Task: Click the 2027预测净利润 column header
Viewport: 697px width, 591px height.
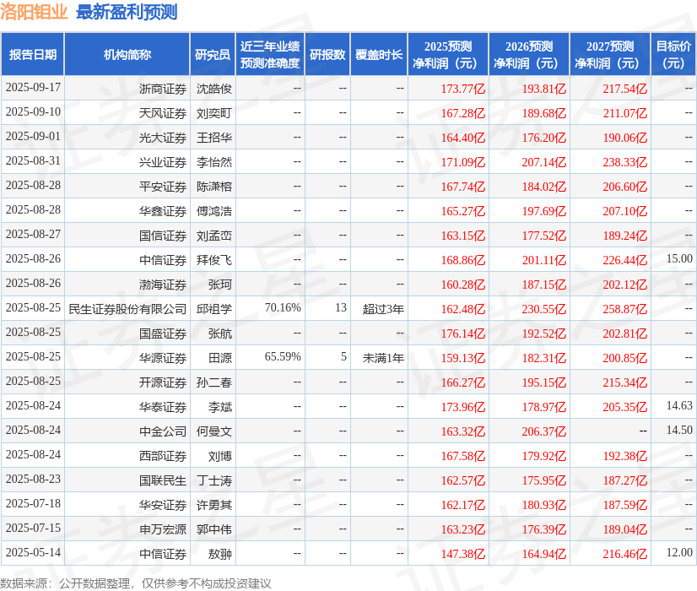Action: (610, 54)
